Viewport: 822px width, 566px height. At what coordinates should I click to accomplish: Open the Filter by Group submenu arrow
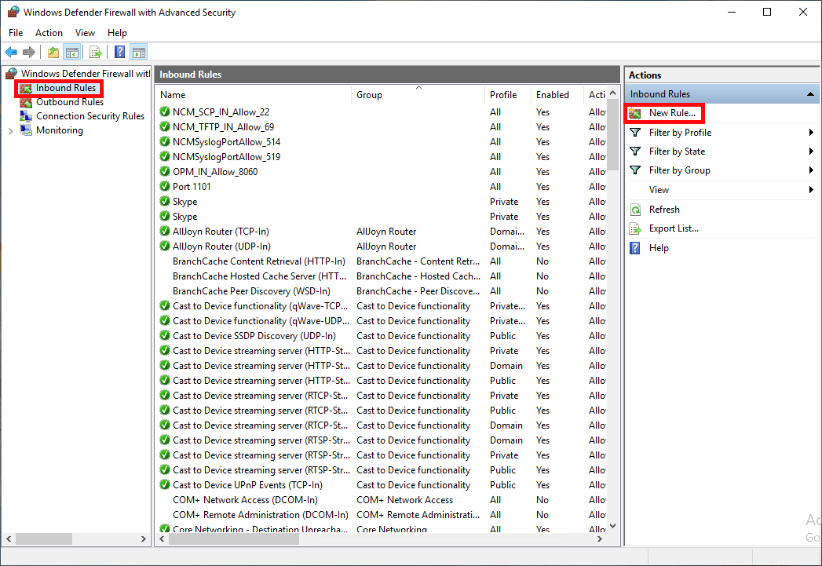click(811, 170)
